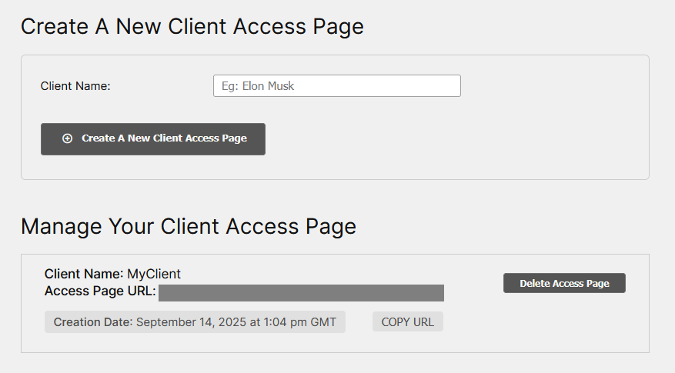The image size is (675, 373).
Task: Click the bold Creation Date label
Action: click(x=93, y=322)
